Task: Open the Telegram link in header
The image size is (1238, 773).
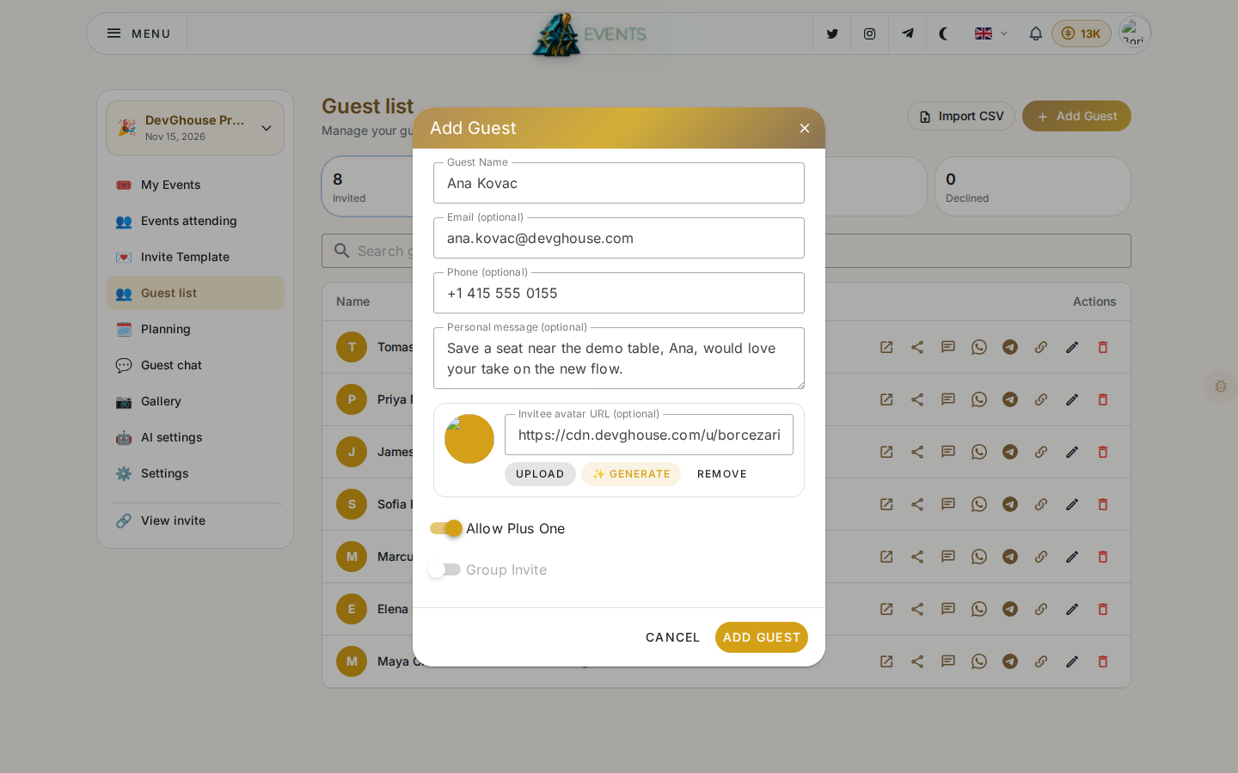Action: (908, 33)
